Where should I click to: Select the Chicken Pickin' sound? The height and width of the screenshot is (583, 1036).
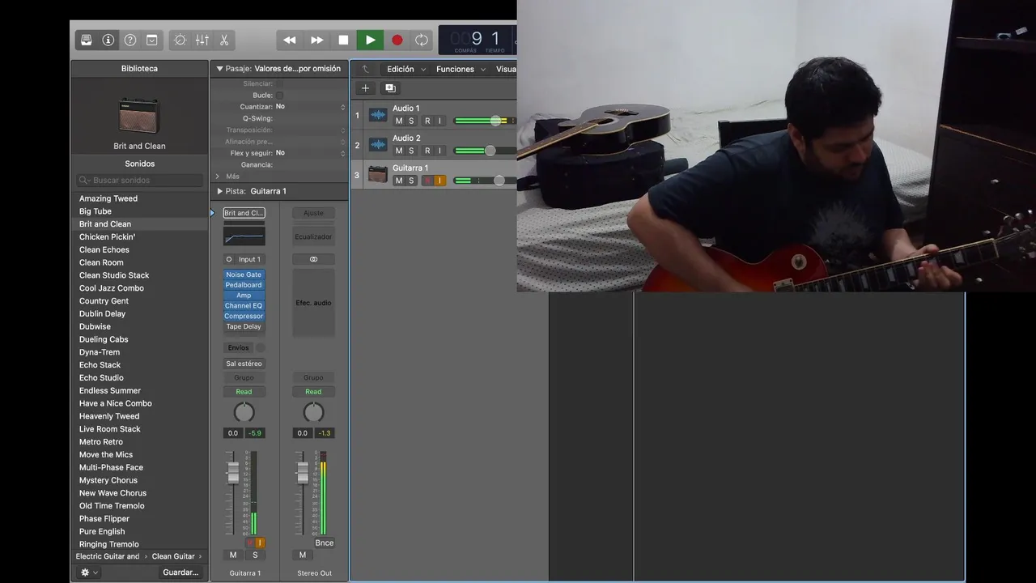click(x=107, y=237)
